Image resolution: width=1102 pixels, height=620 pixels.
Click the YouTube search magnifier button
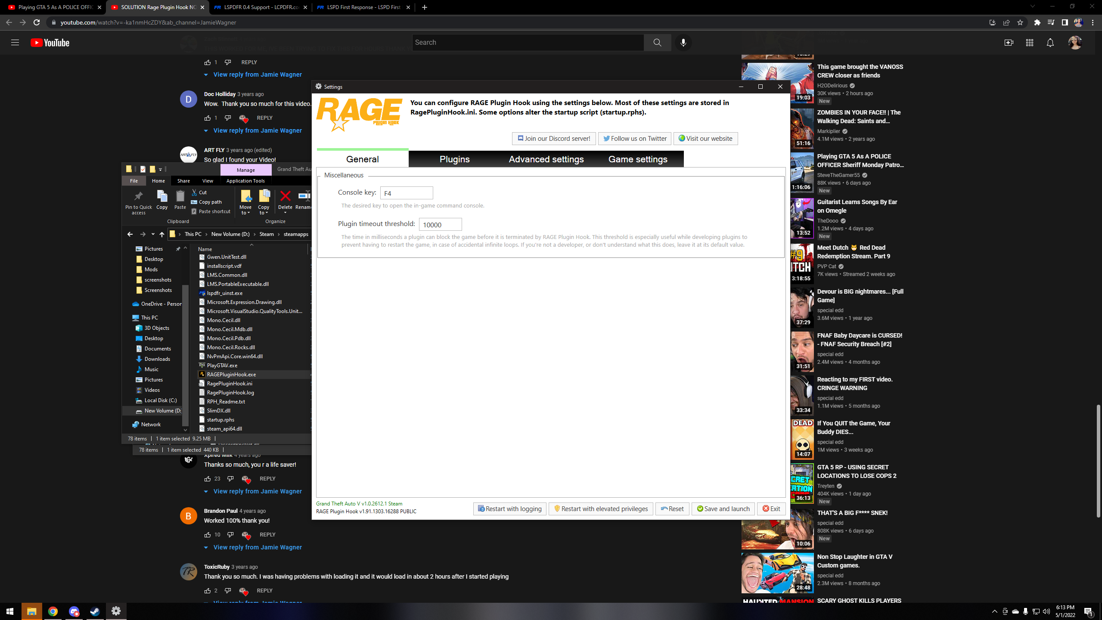[x=657, y=43]
